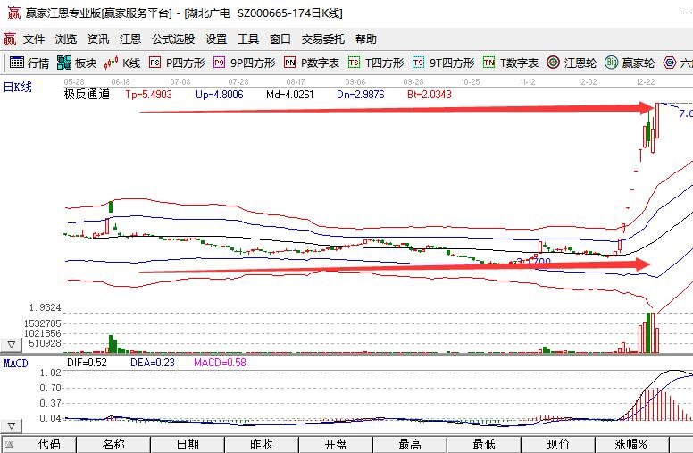Click the MACD indicator label
The width and height of the screenshot is (693, 453).
(15, 363)
